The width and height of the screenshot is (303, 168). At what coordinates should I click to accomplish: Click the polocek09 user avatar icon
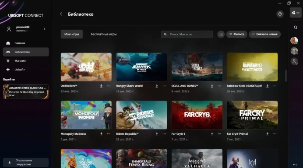pyautogui.click(x=9, y=29)
